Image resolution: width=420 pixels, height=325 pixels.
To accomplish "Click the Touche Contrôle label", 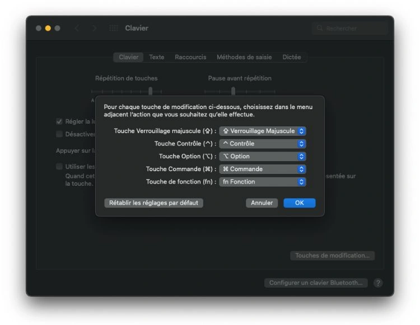I will [x=185, y=144].
